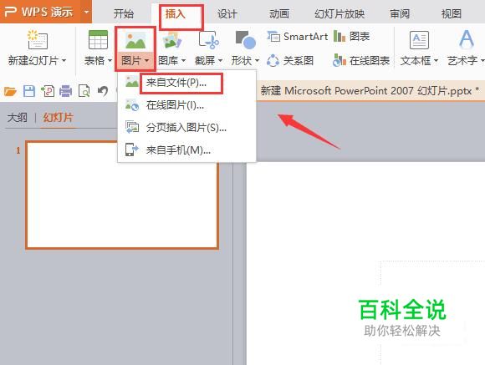Click the open folder quick-access icon
This screenshot has height=365, width=485.
pos(10,91)
